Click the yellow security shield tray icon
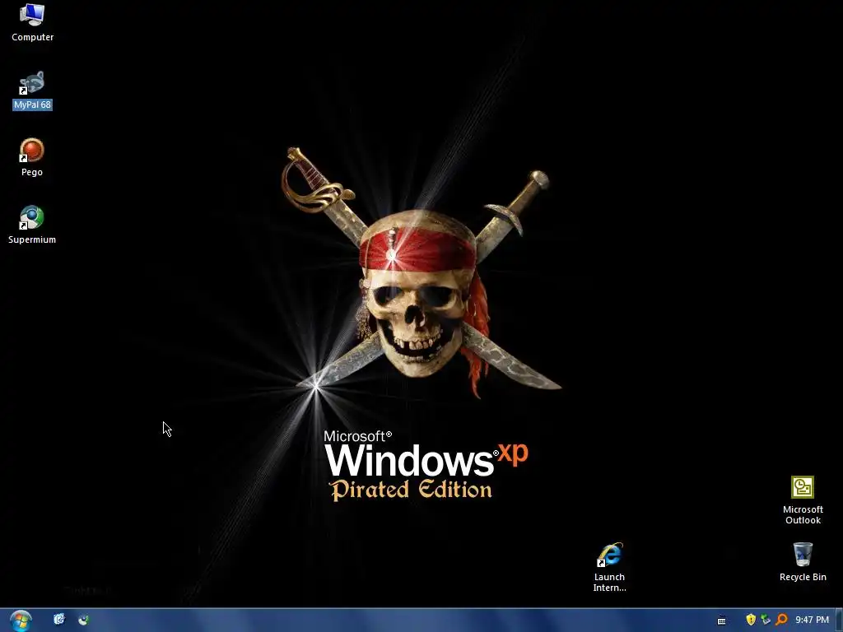The image size is (843, 632). point(751,620)
